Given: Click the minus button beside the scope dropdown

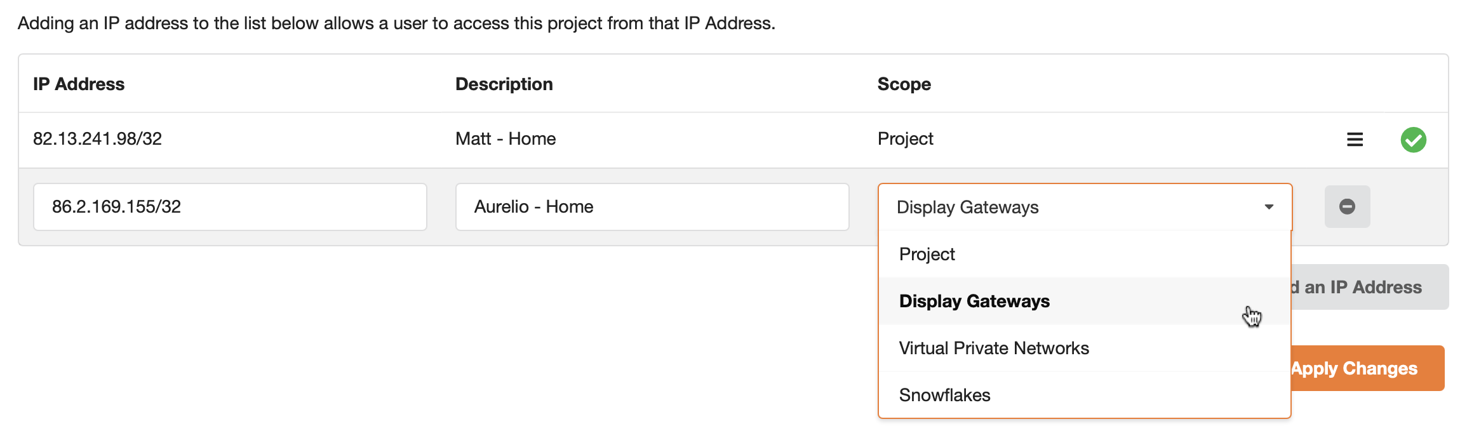Looking at the screenshot, I should [1347, 206].
